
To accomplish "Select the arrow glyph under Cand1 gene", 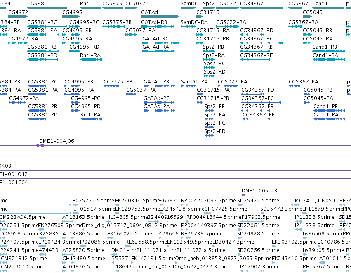I will pyautogui.click(x=328, y=8).
